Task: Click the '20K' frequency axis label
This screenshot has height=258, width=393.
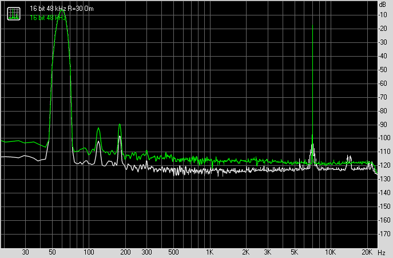Action: 367,252
